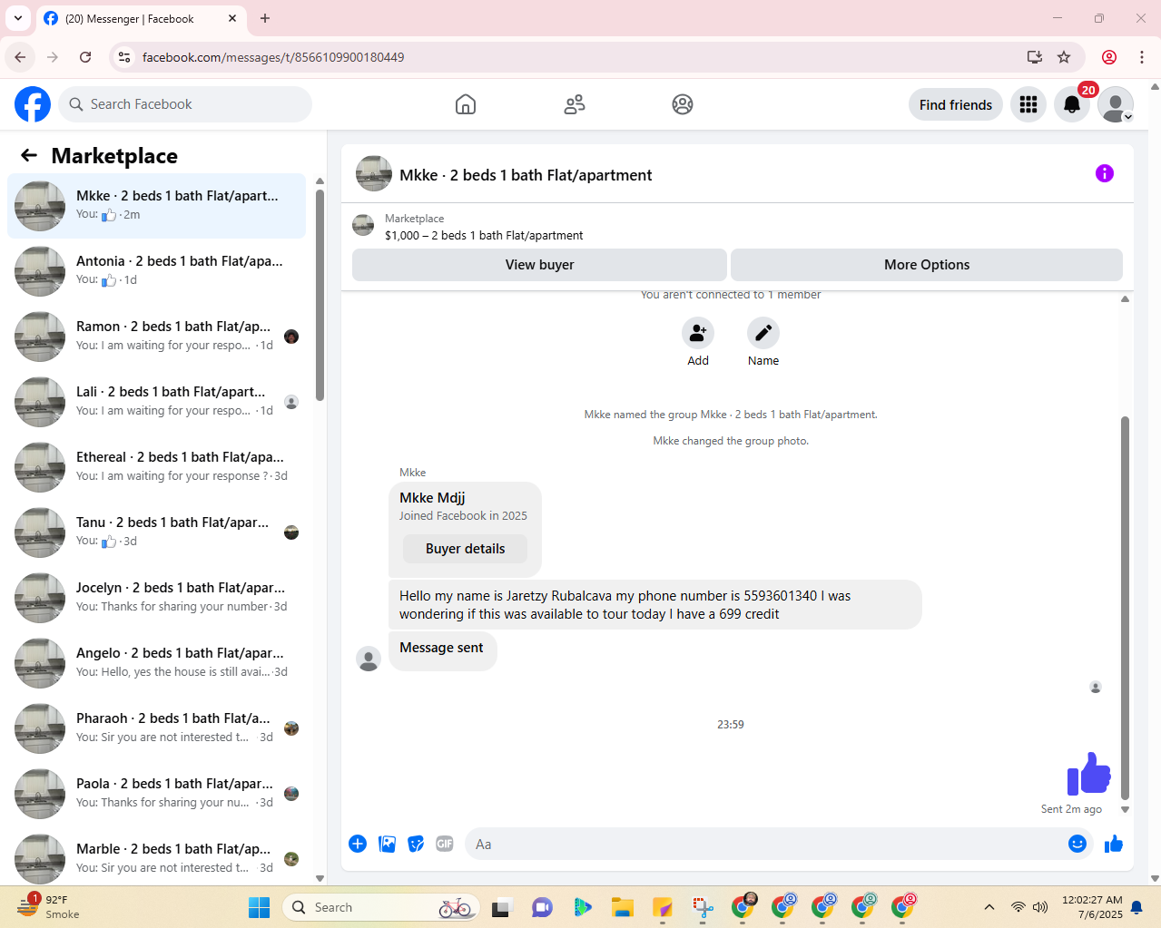The height and width of the screenshot is (928, 1161).
Task: Click the Search Facebook field
Action: click(x=185, y=104)
